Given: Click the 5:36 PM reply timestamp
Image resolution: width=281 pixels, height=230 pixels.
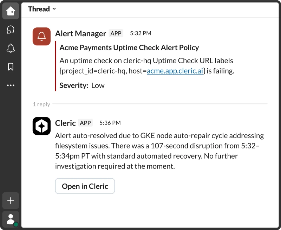Looking at the screenshot, I should [x=110, y=123].
